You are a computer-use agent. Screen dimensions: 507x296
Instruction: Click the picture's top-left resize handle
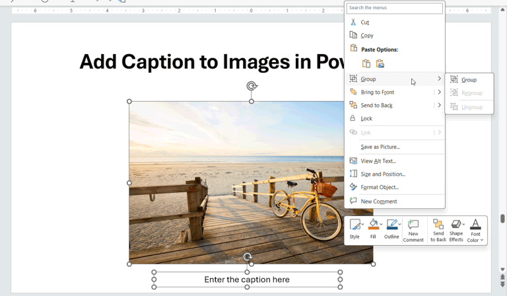129,102
